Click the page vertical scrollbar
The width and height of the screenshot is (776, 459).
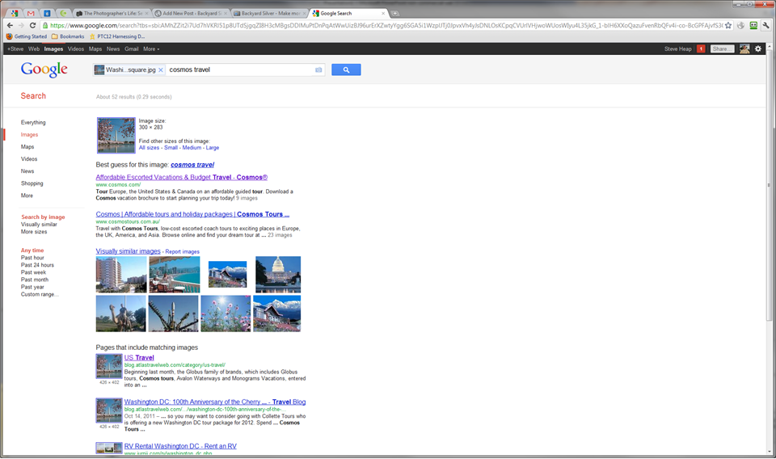click(769, 186)
